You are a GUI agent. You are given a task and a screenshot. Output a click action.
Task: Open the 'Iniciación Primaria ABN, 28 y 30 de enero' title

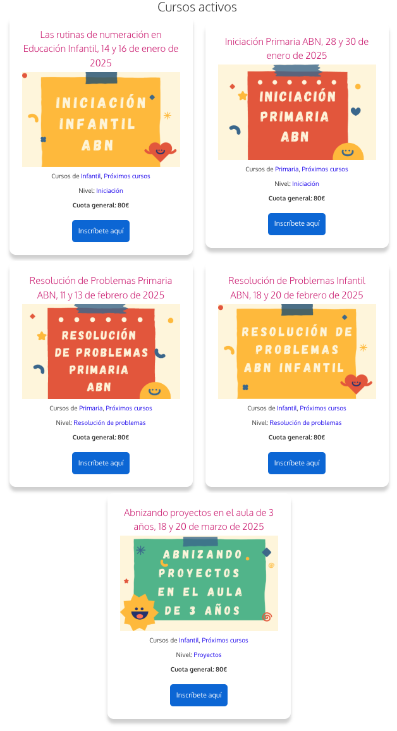coord(296,49)
